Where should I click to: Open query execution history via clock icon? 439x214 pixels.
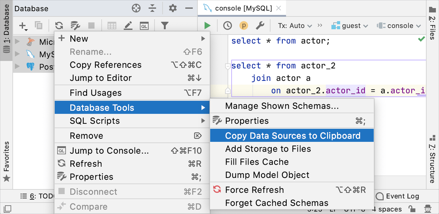tap(227, 26)
